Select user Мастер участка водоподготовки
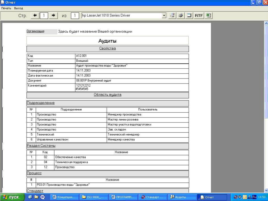Screen dimensions: 268x201 129,124
